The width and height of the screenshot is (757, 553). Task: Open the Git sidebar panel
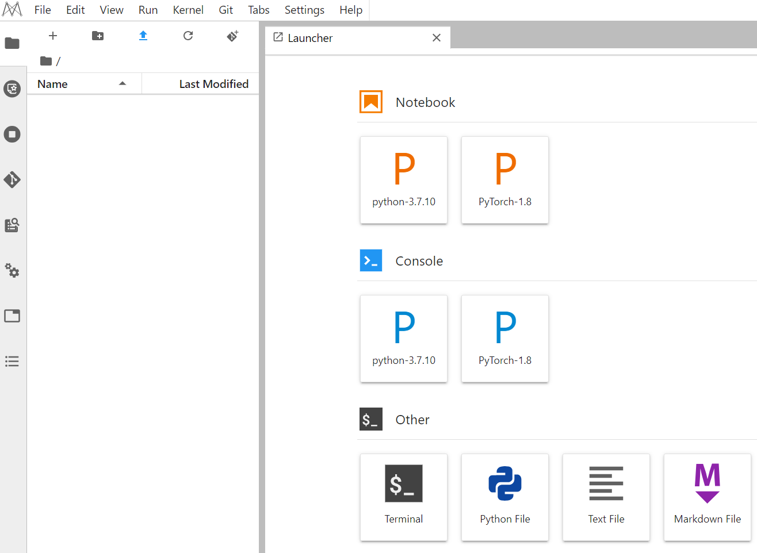click(12, 179)
